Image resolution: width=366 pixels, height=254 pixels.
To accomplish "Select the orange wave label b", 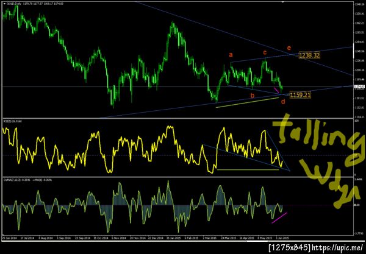I will 253,95.
